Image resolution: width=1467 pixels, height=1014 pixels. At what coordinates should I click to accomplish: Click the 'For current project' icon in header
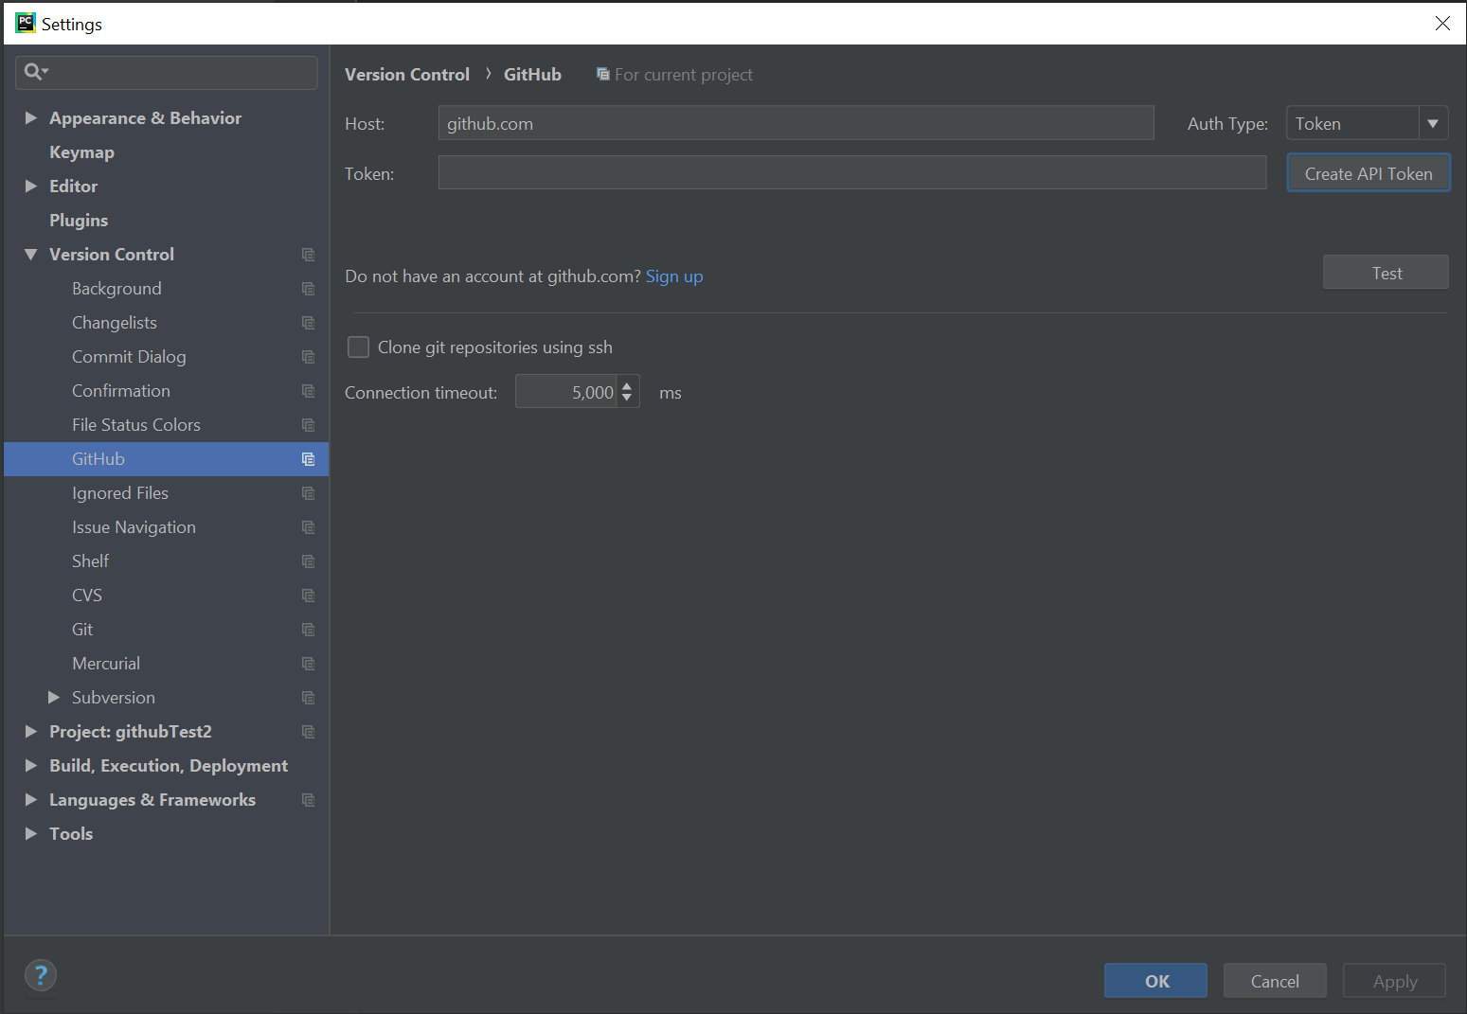point(602,74)
